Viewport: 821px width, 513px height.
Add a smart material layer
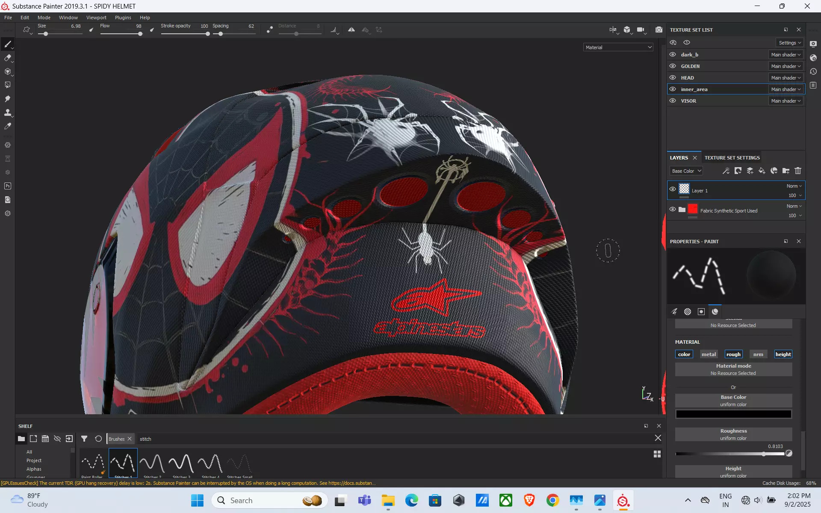tap(774, 171)
